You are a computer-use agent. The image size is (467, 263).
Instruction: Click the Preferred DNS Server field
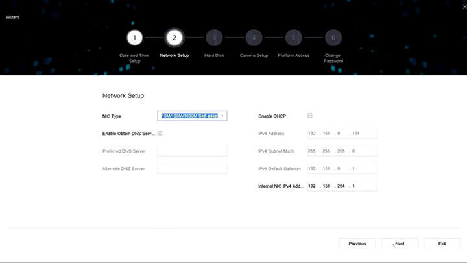tap(192, 151)
